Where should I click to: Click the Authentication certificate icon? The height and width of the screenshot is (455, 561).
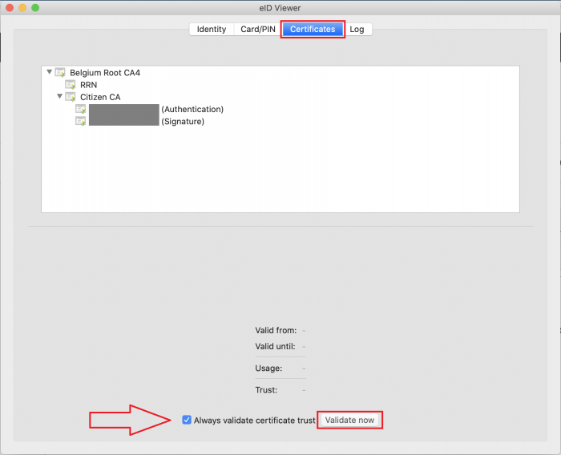(x=81, y=109)
